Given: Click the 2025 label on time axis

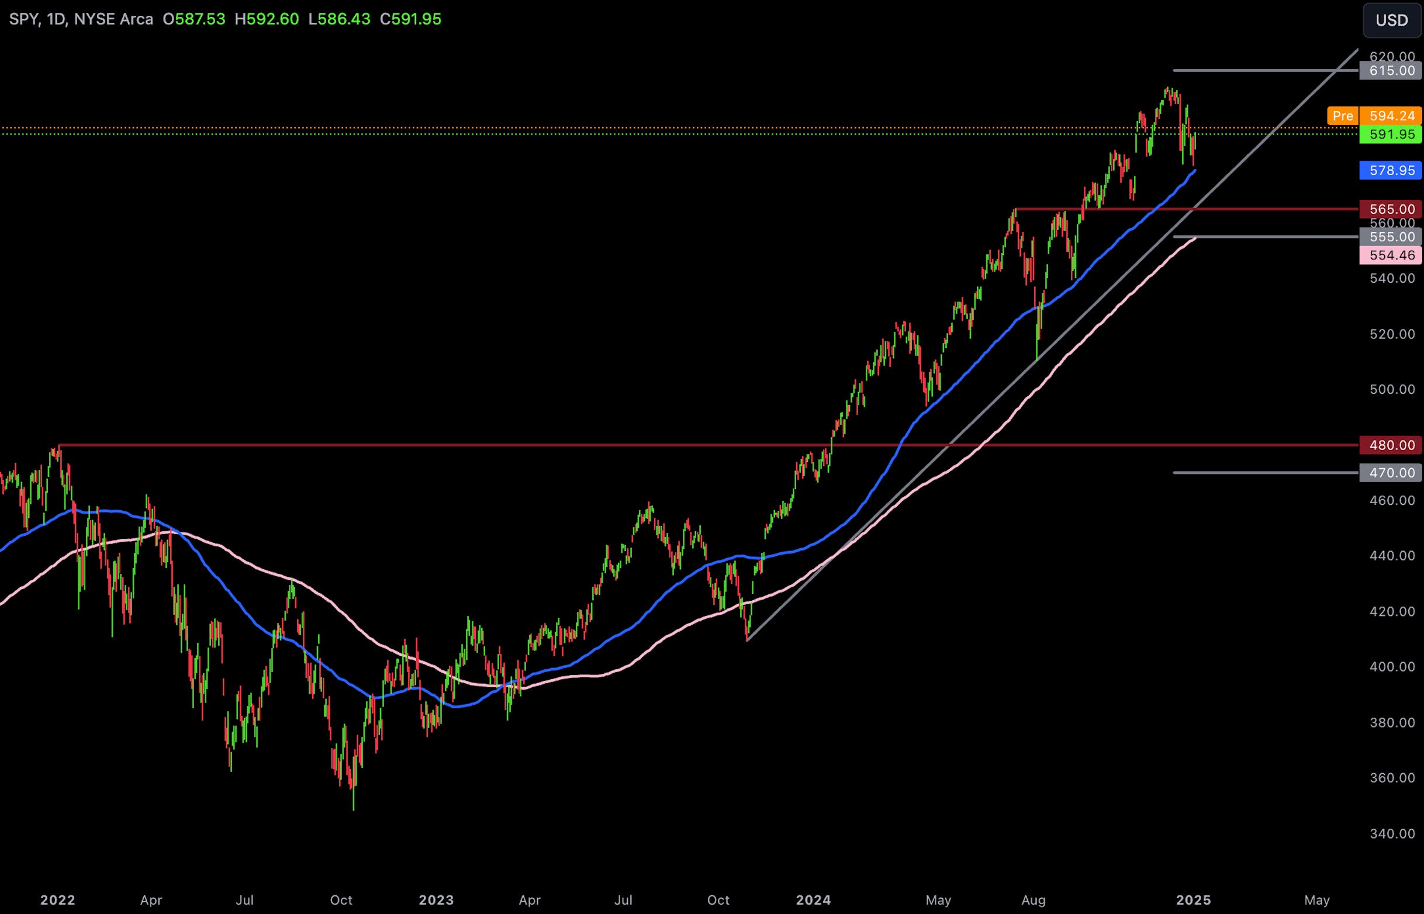Looking at the screenshot, I should point(1193,901).
